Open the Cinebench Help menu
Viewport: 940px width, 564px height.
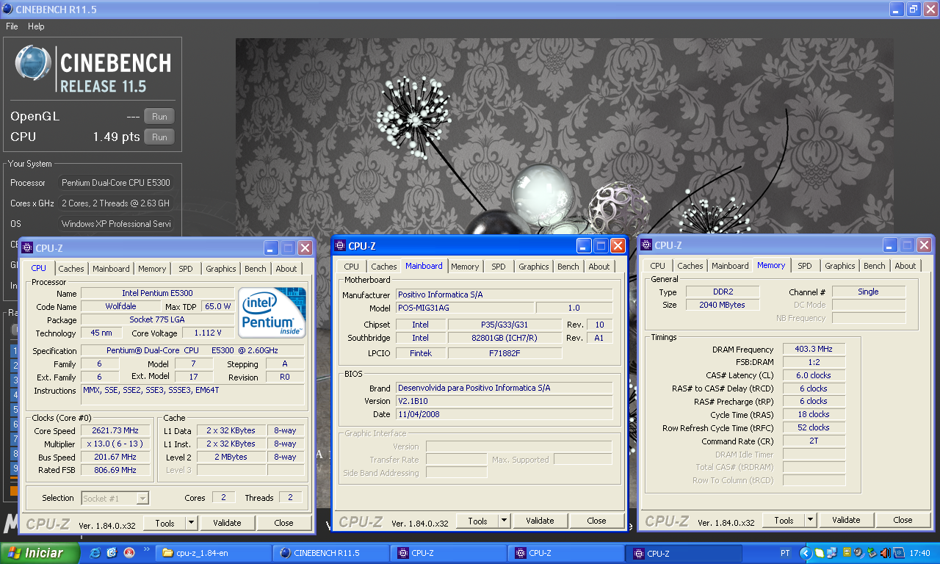coord(36,26)
